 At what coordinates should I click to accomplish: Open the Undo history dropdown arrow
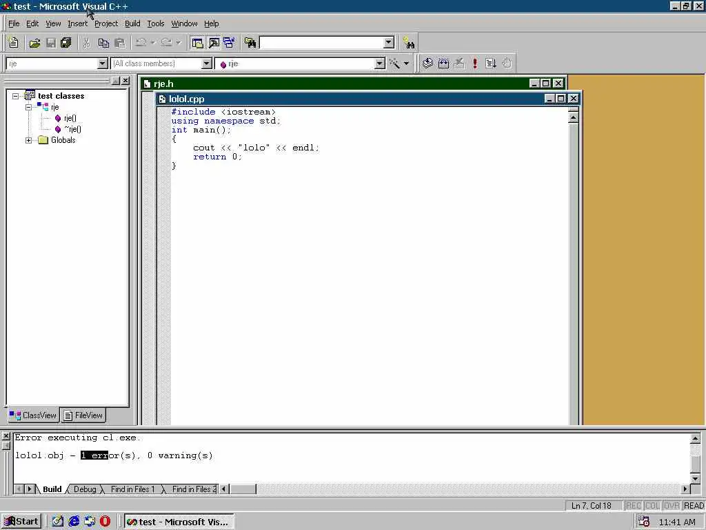(x=153, y=43)
